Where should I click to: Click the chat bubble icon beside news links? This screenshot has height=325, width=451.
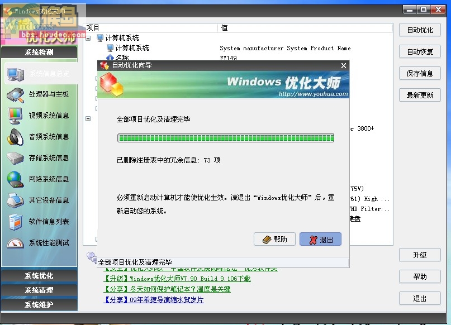pyautogui.click(x=92, y=257)
